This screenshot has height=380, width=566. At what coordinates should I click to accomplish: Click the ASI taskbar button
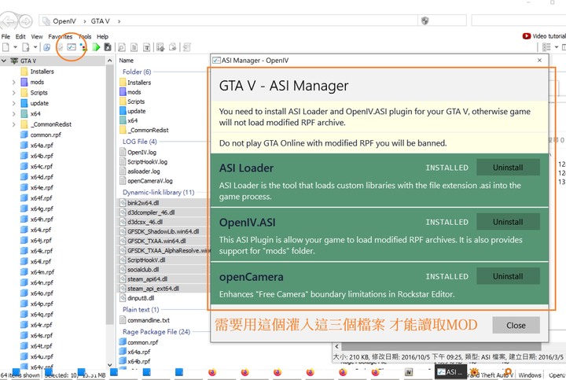click(x=450, y=372)
